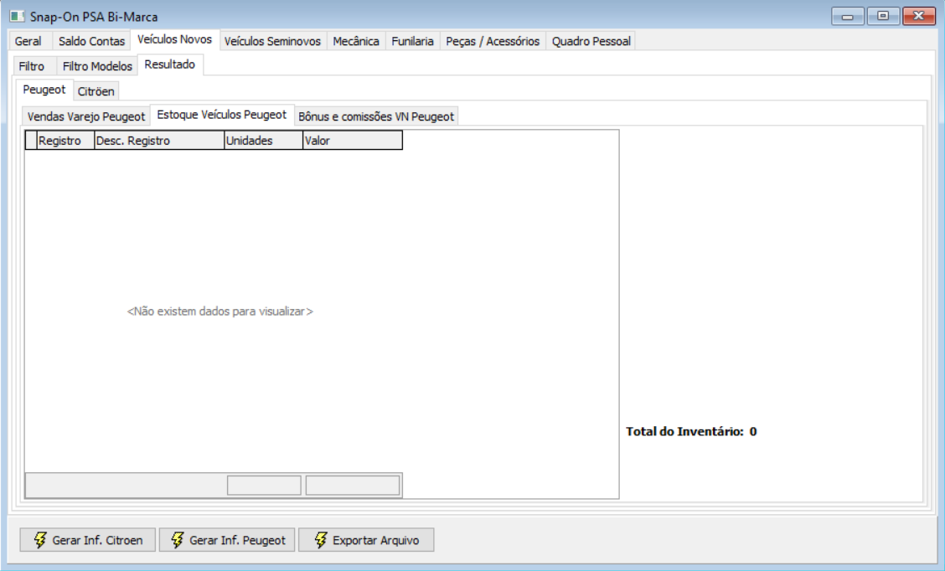Screen dimensions: 945x571
Task: Click the Gerar Inf. Citroen button
Action: coord(87,540)
